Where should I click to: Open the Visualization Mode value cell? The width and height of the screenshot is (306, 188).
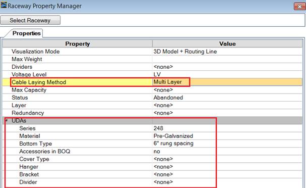(x=227, y=52)
